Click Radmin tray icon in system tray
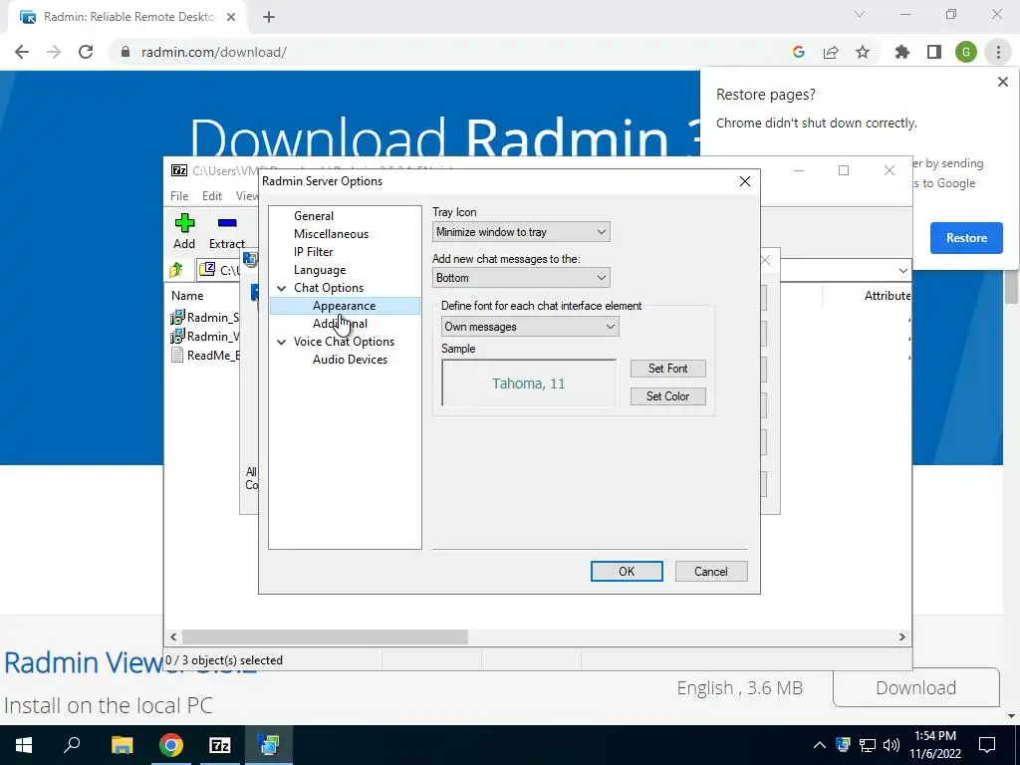 pyautogui.click(x=843, y=745)
